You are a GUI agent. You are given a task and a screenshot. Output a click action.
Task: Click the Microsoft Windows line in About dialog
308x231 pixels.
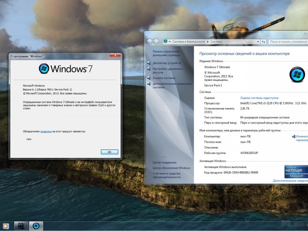coord(34,85)
